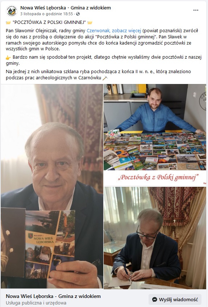The height and width of the screenshot is (307, 208).
Task: Click the folder emoji after the post title
Action: point(90,22)
